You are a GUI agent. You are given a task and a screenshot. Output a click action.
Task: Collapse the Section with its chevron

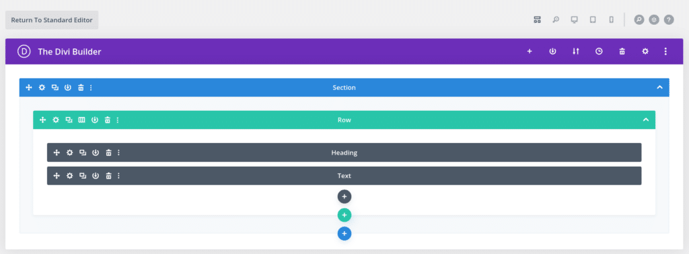click(x=659, y=87)
